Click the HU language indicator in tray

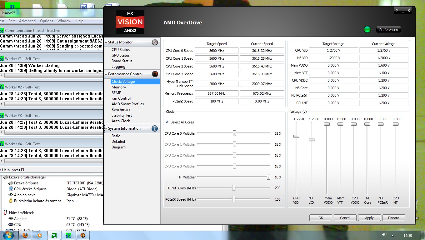(384, 235)
